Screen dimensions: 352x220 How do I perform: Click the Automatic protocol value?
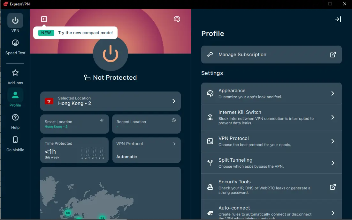pos(126,157)
